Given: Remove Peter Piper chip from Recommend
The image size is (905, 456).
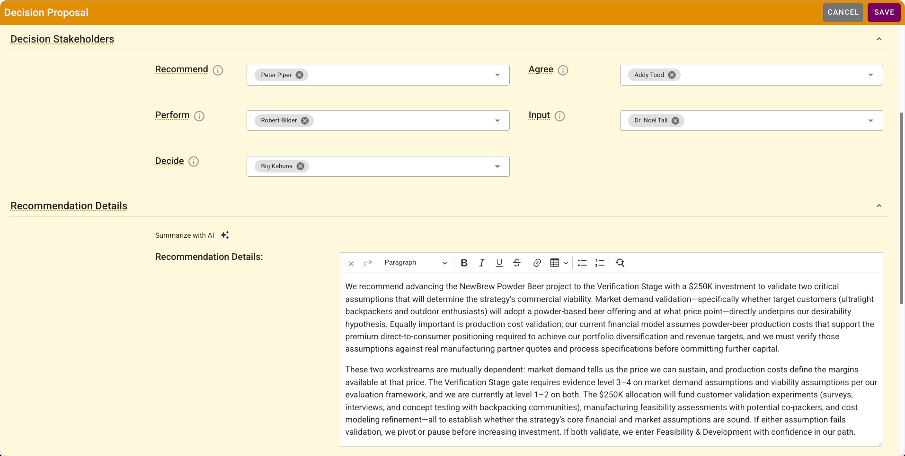Looking at the screenshot, I should [300, 75].
